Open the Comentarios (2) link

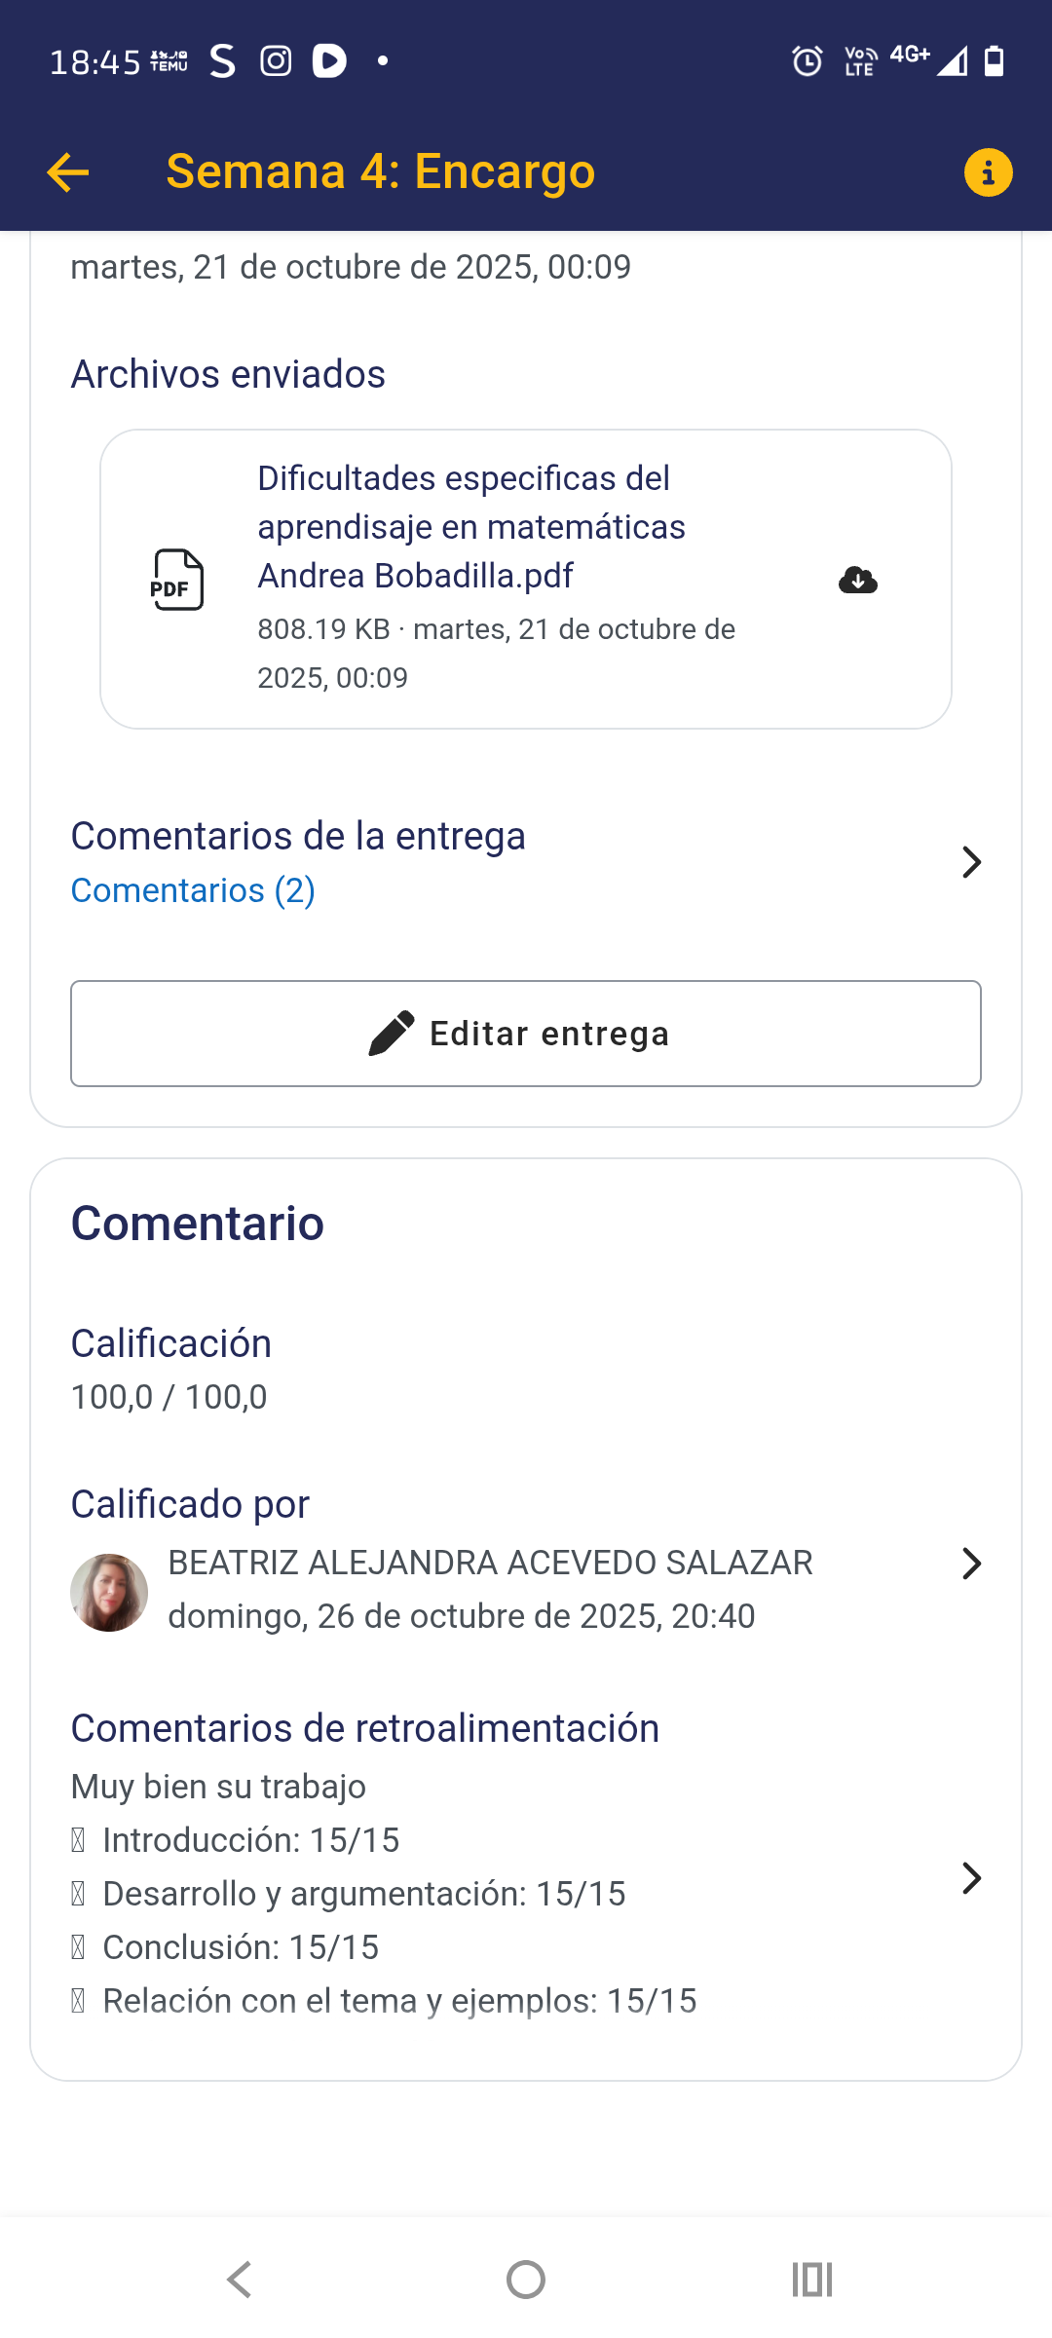(193, 890)
